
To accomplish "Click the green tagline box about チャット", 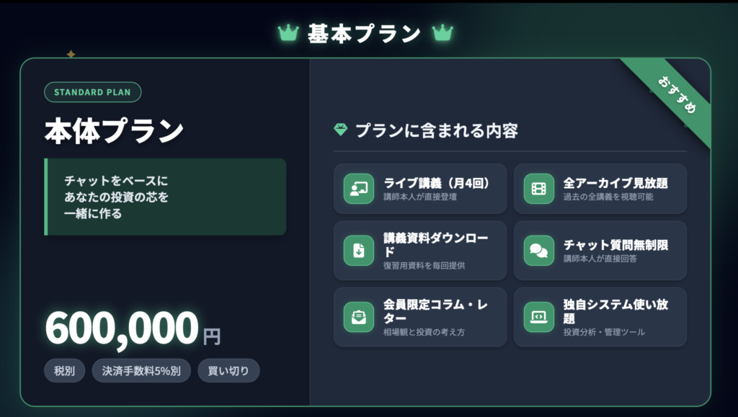I will (x=166, y=197).
